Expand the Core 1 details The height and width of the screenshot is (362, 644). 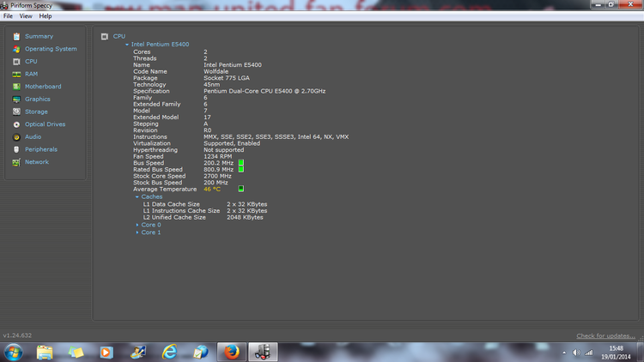point(137,232)
